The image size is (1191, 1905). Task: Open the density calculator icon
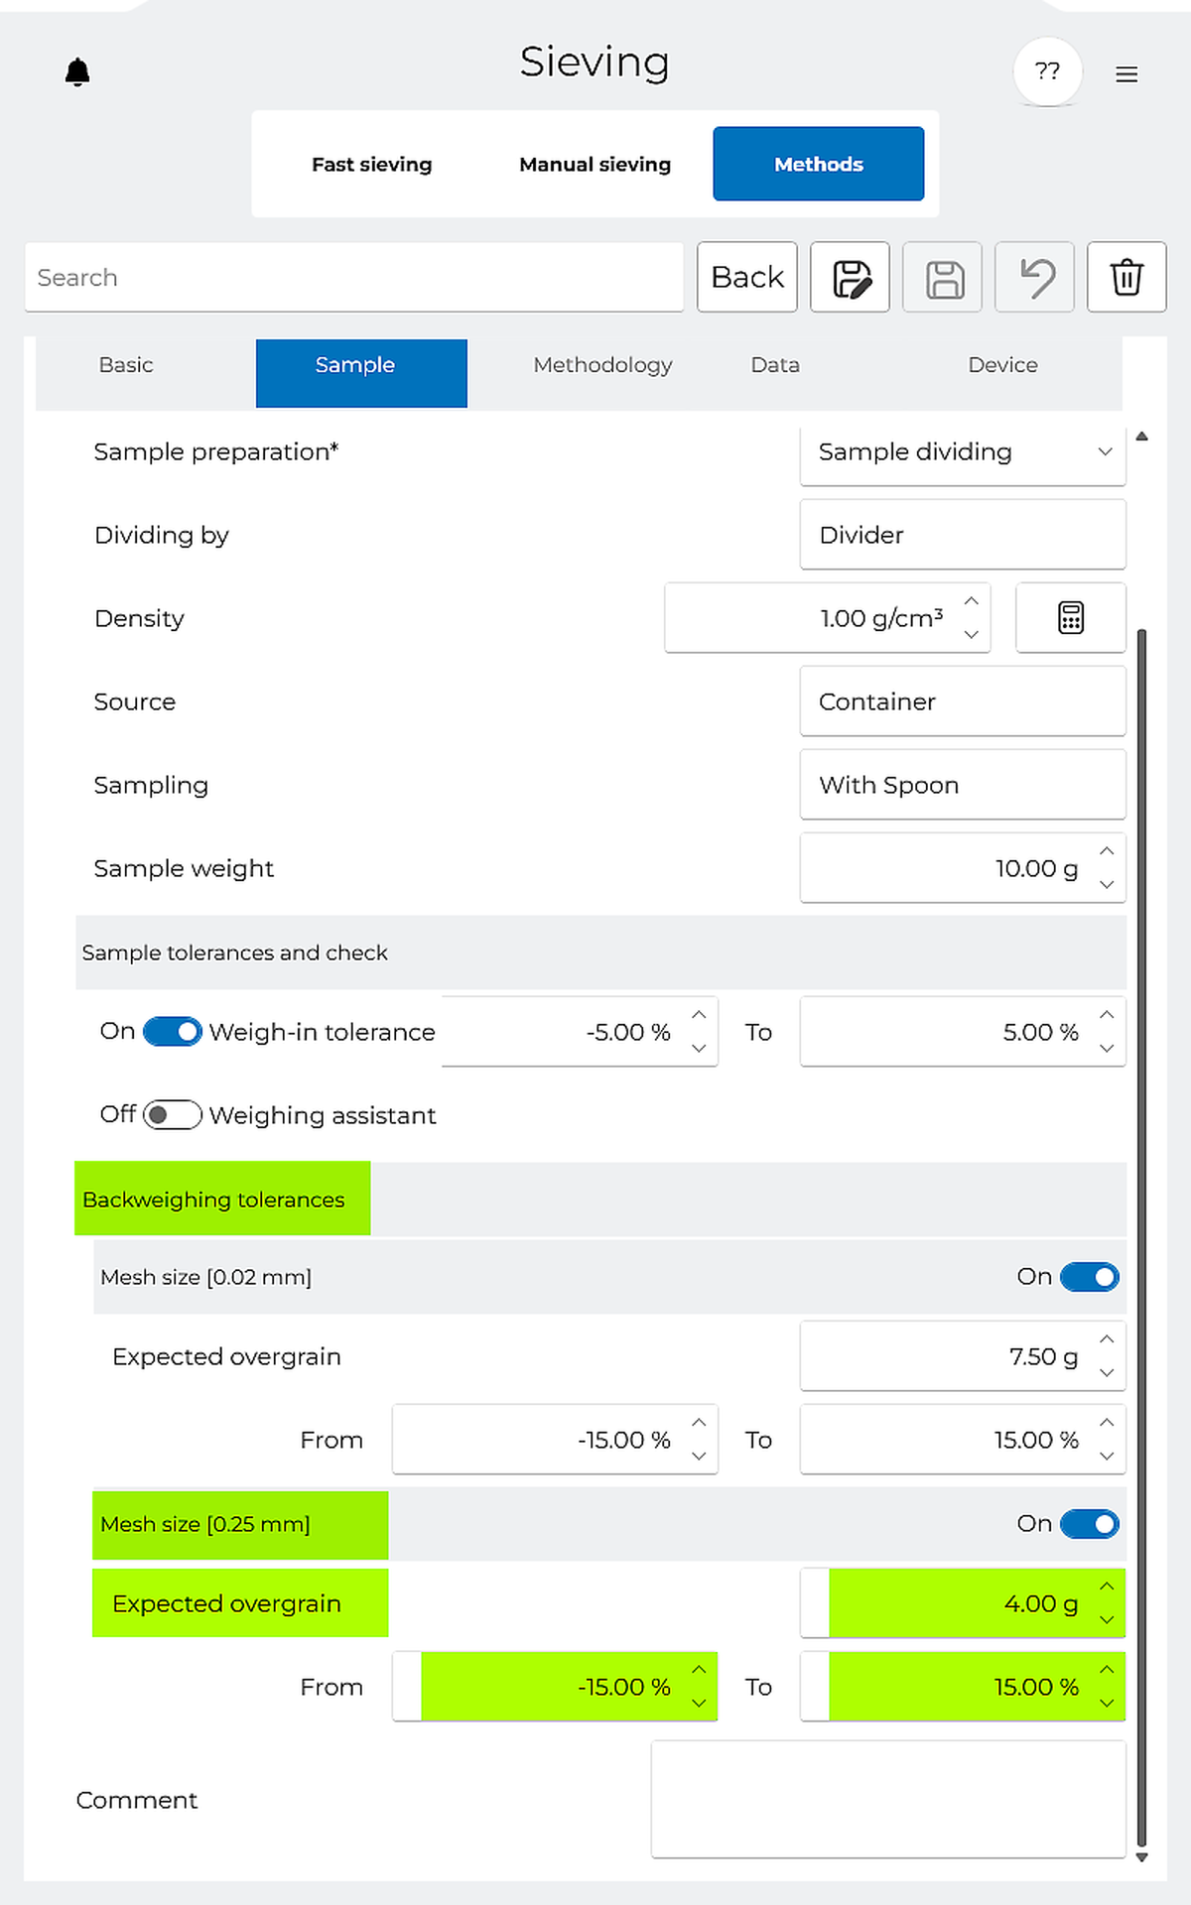pos(1070,618)
